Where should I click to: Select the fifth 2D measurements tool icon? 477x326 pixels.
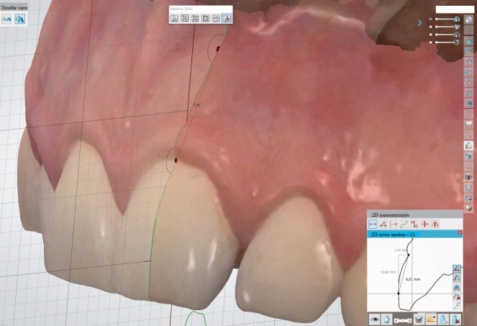[414, 225]
